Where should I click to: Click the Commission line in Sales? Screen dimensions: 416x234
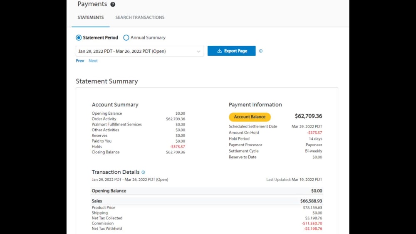coord(207,223)
